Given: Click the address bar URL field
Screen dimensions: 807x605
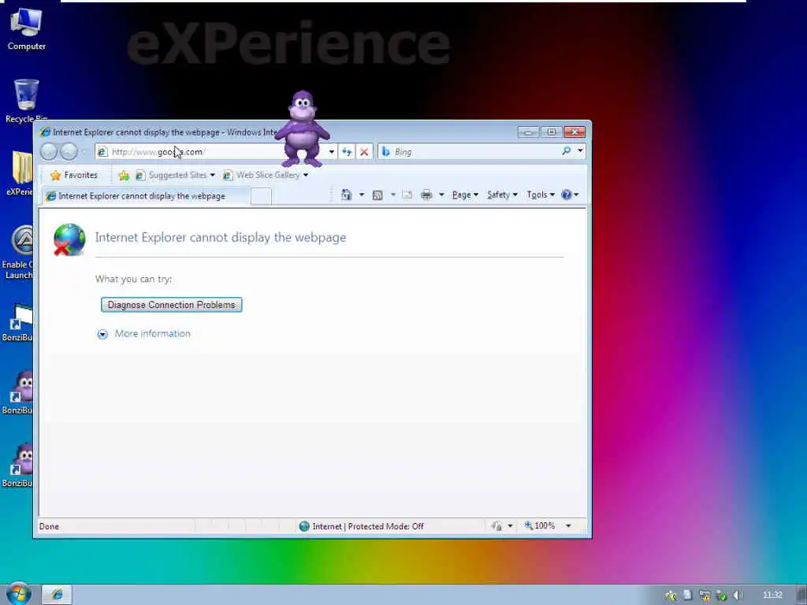Looking at the screenshot, I should [216, 152].
